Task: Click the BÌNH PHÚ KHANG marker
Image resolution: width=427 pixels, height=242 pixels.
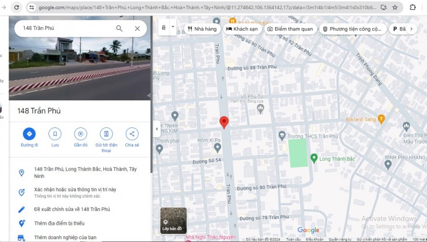Action: point(388,164)
